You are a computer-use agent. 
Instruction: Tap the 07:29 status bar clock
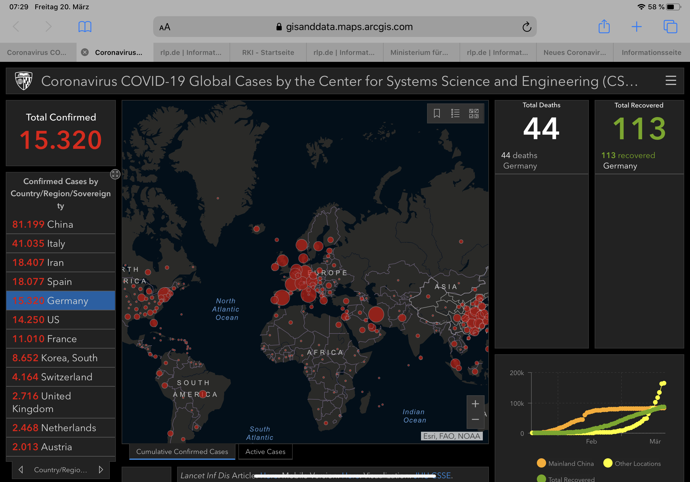point(18,7)
